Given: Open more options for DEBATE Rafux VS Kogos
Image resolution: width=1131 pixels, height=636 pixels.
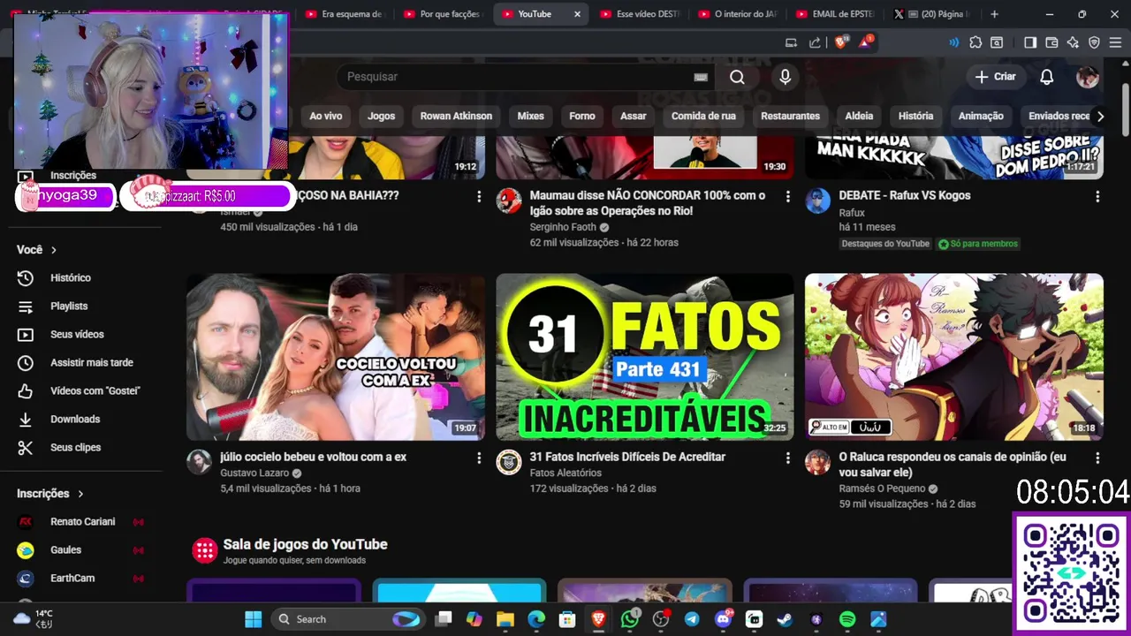Looking at the screenshot, I should coord(1097,197).
